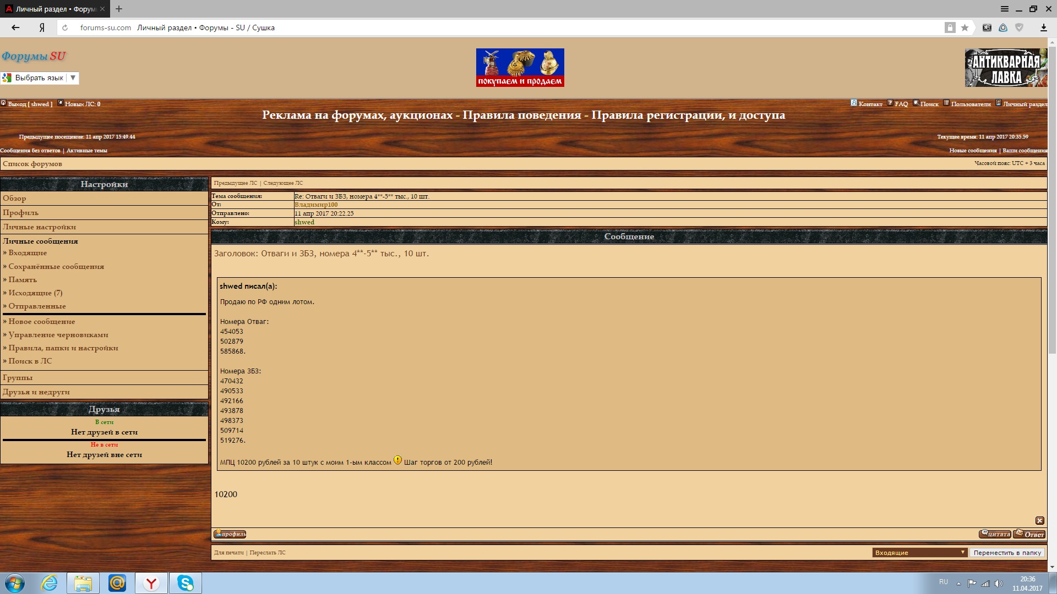Start a Новое сообщение
The image size is (1057, 594).
click(42, 322)
